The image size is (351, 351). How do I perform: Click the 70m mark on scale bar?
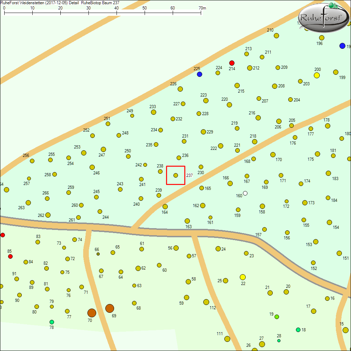[201, 14]
